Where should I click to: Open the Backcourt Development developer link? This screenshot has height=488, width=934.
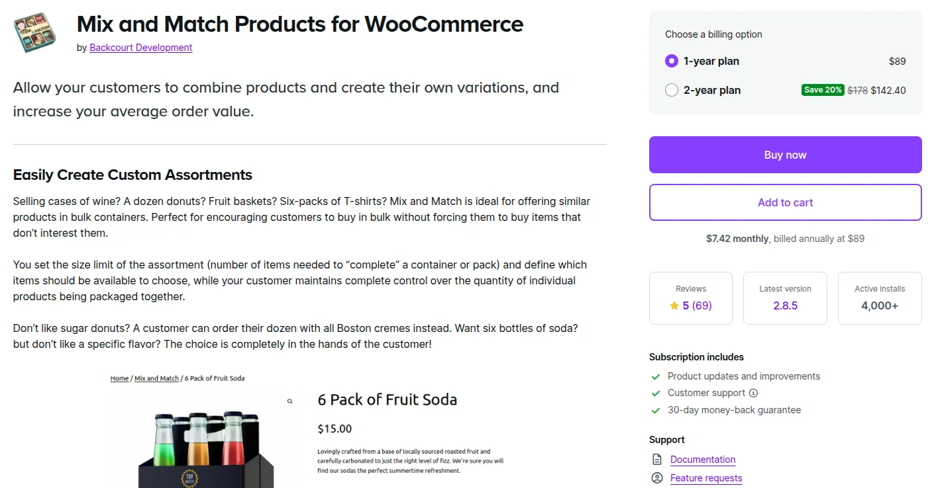tap(141, 48)
